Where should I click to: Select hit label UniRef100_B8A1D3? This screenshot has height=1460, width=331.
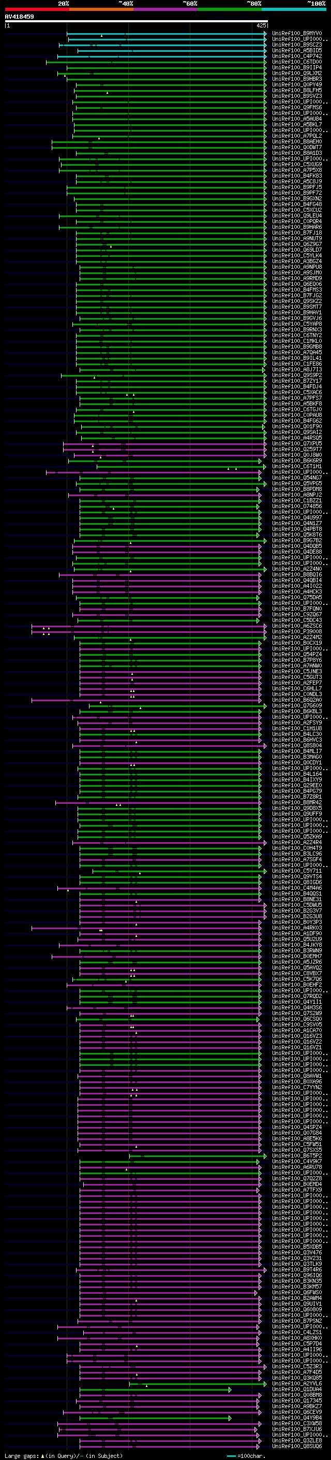click(x=297, y=153)
